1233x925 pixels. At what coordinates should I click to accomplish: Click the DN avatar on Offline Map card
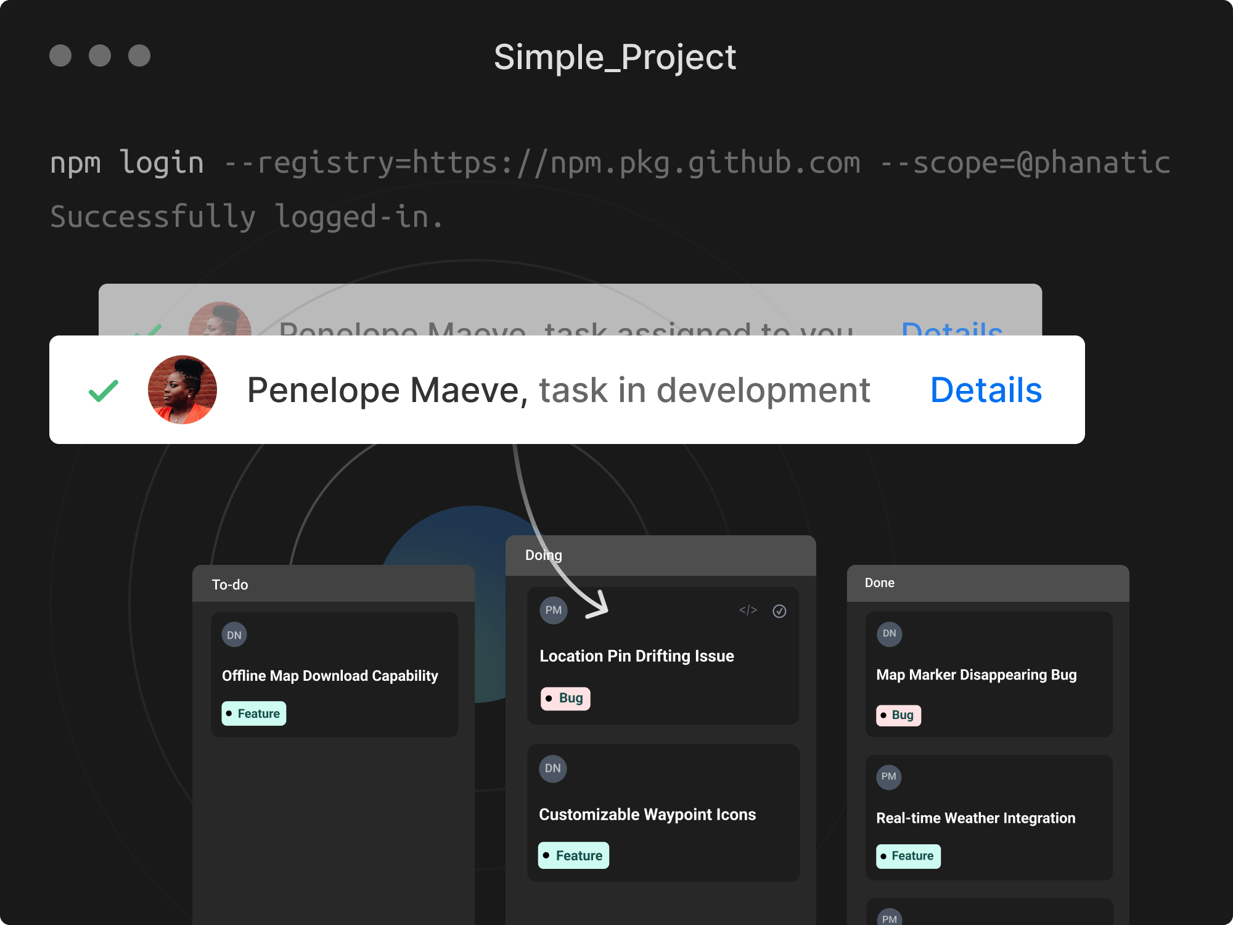pyautogui.click(x=234, y=635)
